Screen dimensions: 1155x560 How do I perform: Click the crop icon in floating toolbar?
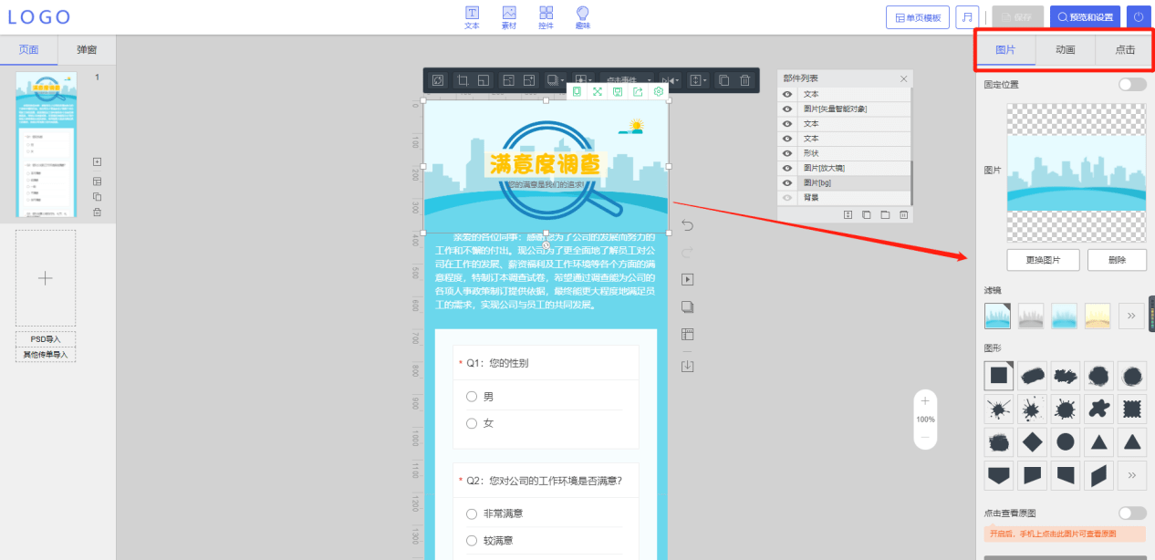(x=463, y=80)
